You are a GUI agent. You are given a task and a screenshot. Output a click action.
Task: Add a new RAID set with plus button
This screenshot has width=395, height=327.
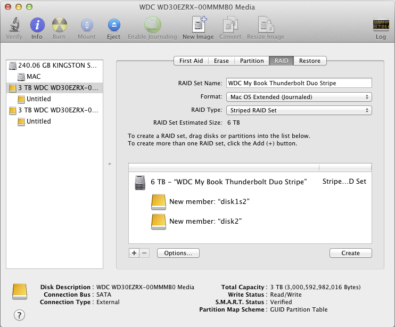(x=134, y=253)
